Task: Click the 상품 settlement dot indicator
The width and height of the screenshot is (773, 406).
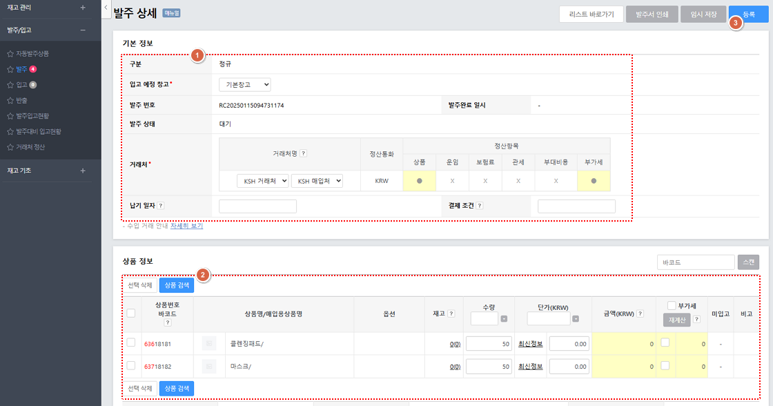Action: click(x=420, y=181)
